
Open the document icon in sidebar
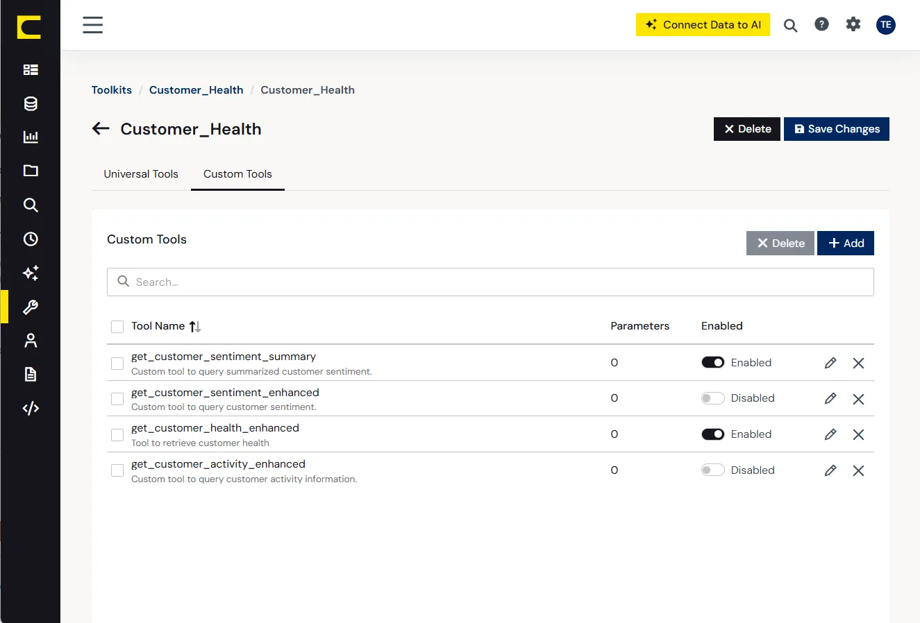click(x=31, y=375)
